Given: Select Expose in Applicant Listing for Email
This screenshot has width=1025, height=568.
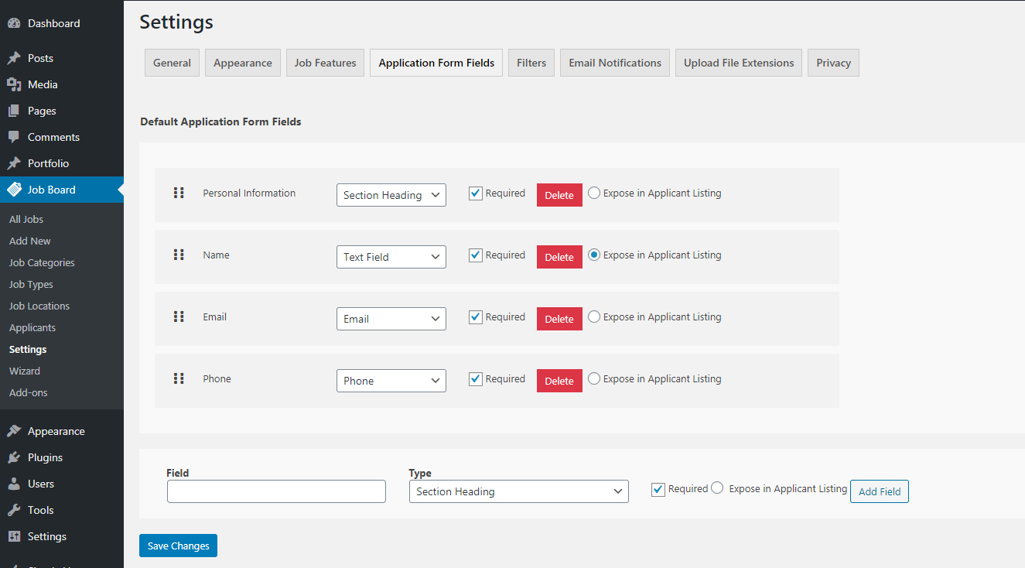Looking at the screenshot, I should [x=594, y=317].
